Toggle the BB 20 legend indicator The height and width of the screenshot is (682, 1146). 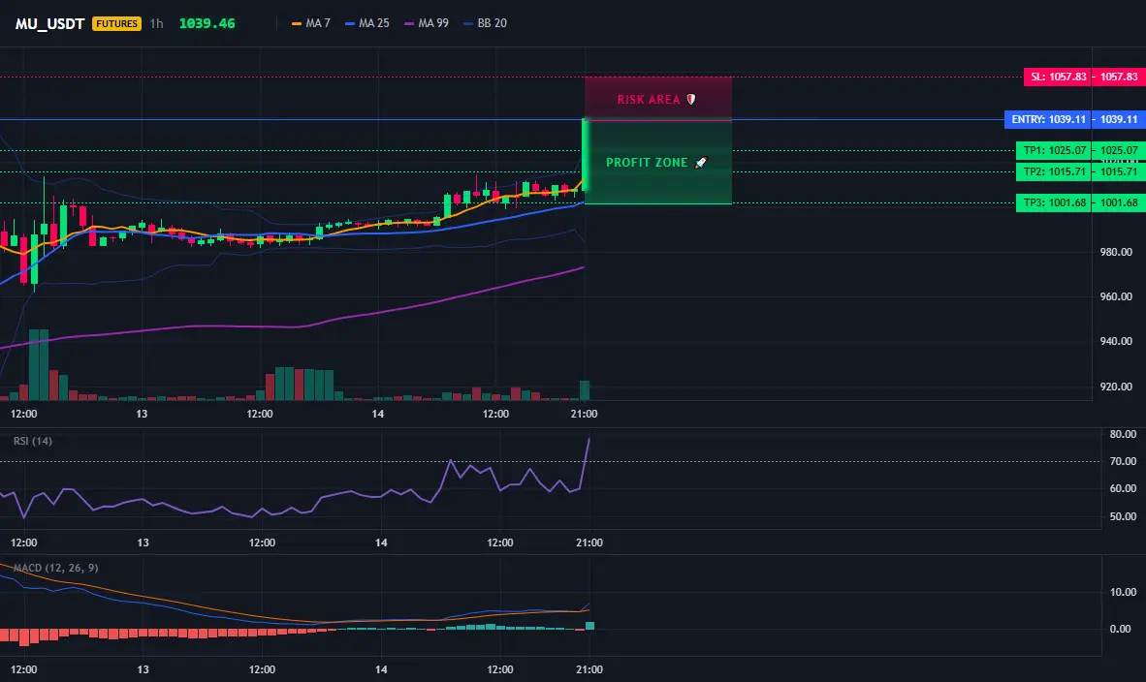(486, 23)
